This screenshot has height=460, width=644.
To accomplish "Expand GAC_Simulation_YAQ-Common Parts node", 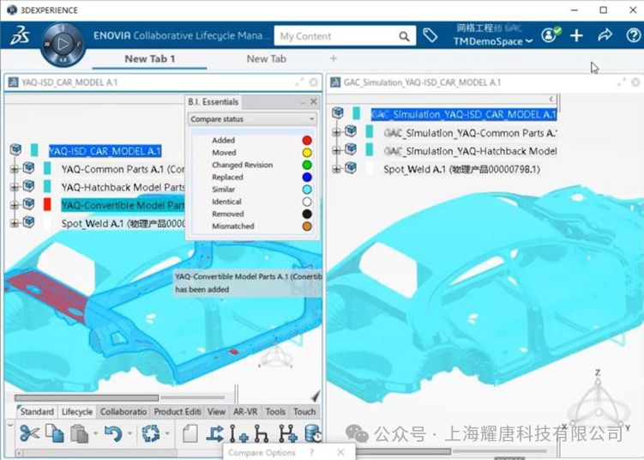I will click(336, 132).
